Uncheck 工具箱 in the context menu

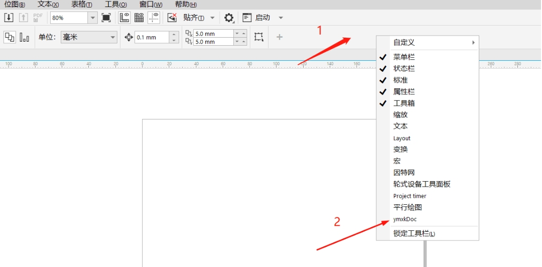point(404,103)
